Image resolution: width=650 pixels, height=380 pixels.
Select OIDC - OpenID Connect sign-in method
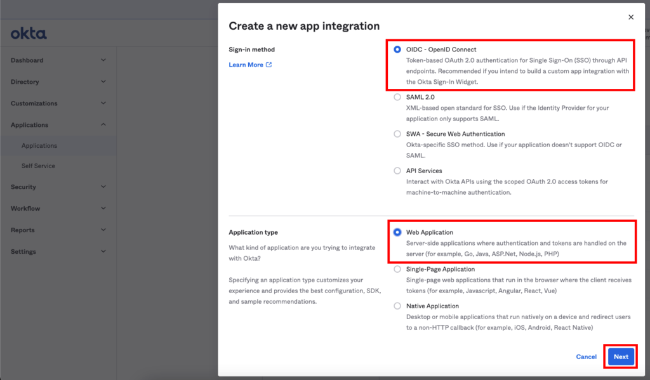(397, 49)
